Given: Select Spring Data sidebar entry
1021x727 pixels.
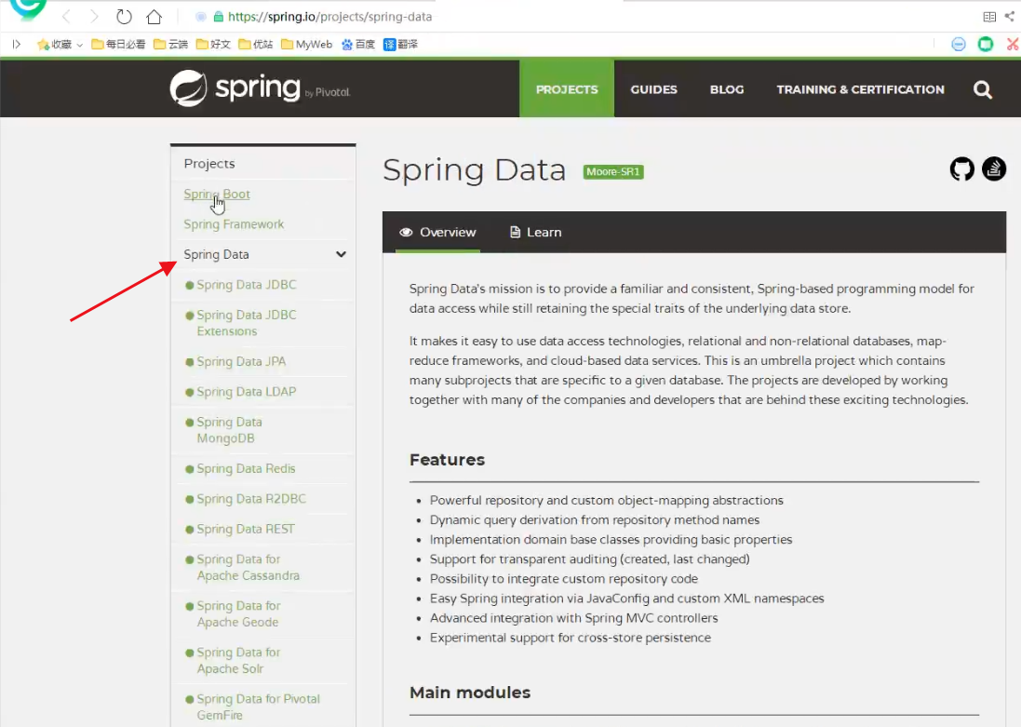Looking at the screenshot, I should click(x=216, y=255).
